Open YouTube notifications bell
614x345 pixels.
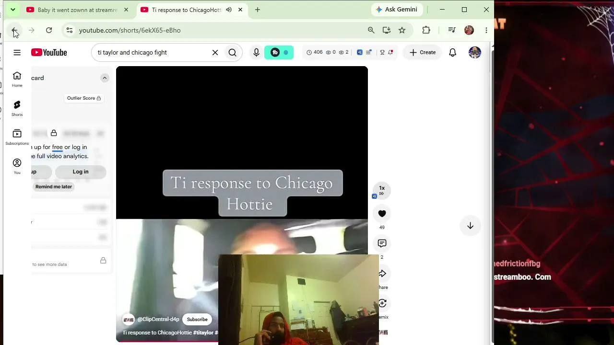tap(452, 52)
